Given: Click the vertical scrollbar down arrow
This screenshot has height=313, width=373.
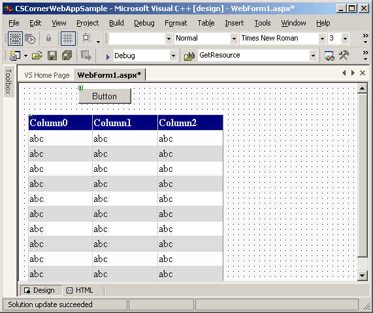Looking at the screenshot, I should 363,275.
